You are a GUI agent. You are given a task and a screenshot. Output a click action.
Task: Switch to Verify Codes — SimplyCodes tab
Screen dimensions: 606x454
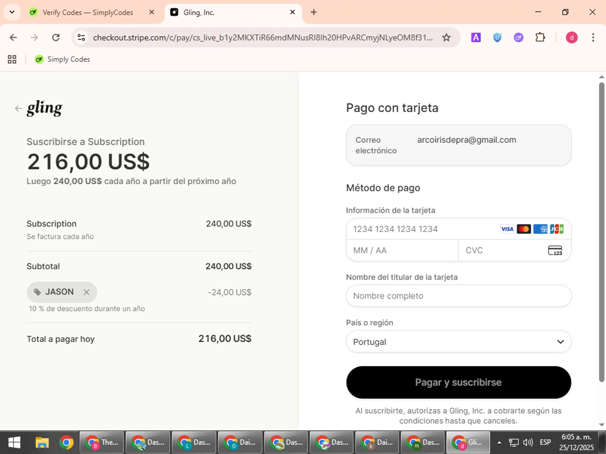click(87, 13)
